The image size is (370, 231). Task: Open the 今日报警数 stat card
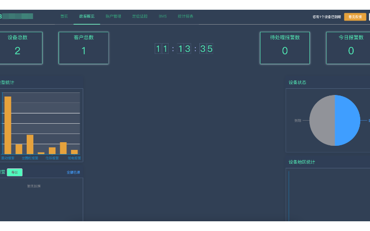pyautogui.click(x=350, y=48)
